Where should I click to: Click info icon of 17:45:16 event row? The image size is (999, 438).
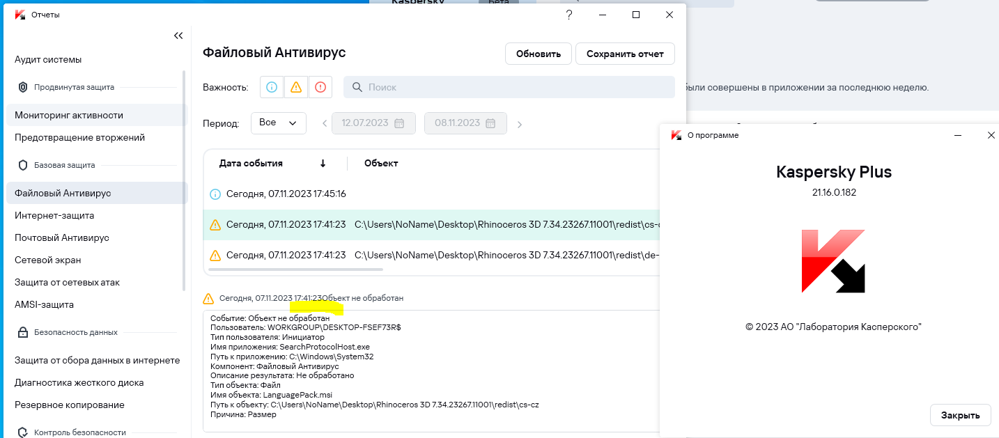tap(215, 194)
